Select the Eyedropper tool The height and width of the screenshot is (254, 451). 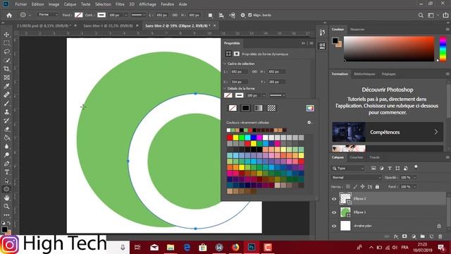6,86
